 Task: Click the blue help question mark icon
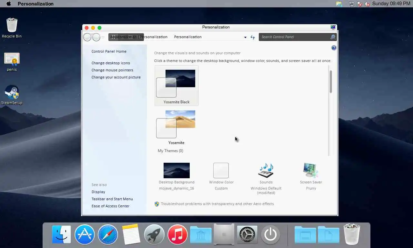[334, 48]
